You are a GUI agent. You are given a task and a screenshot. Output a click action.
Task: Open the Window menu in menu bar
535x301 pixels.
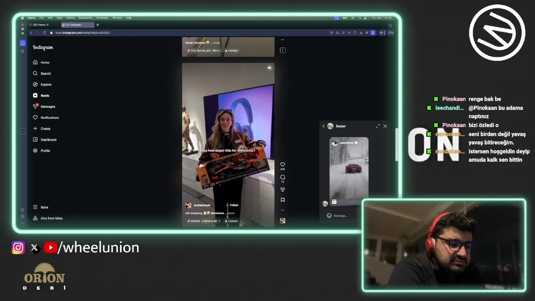tap(117, 18)
